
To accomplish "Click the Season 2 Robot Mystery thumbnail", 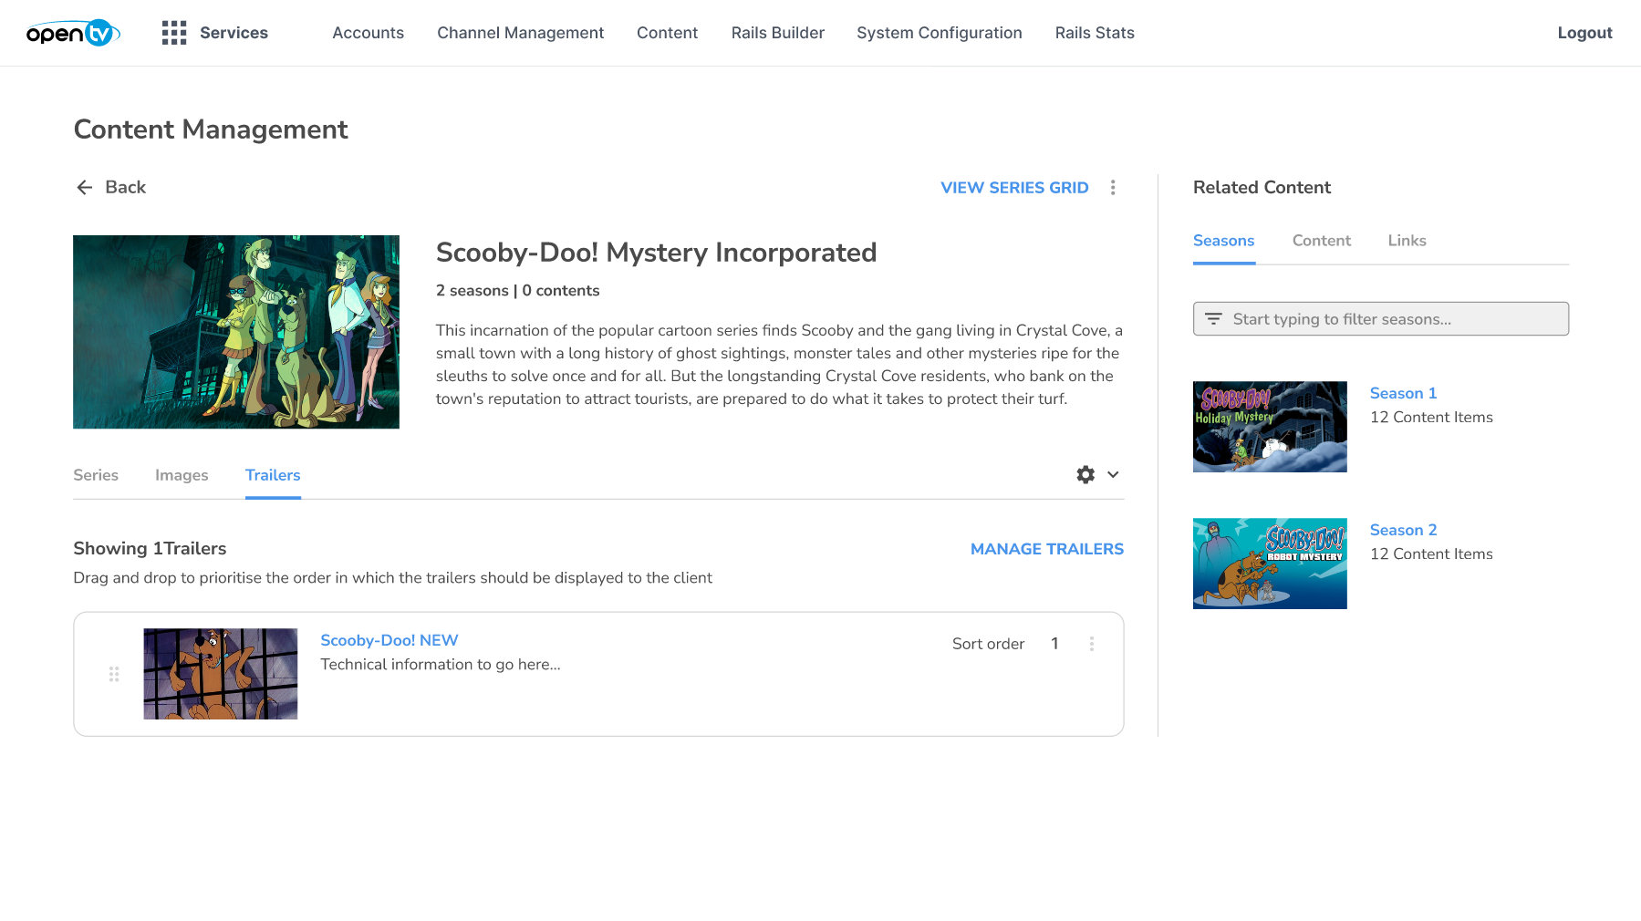I will coord(1270,564).
